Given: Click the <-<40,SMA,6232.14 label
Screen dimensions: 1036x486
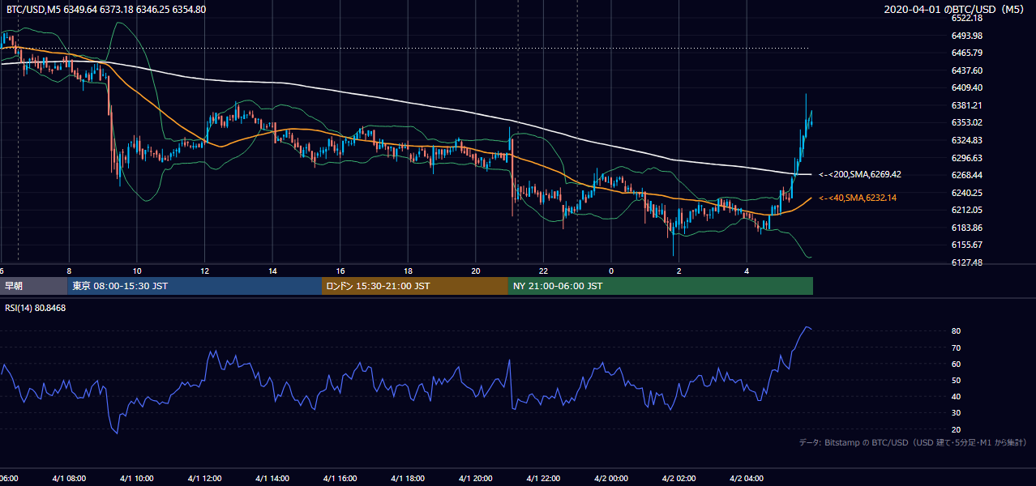Looking at the screenshot, I should pyautogui.click(x=858, y=198).
